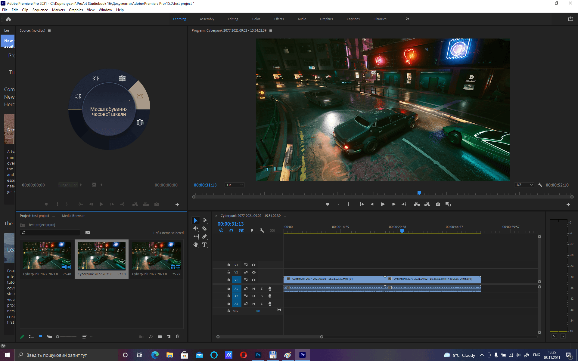The width and height of the screenshot is (578, 361).
Task: Open the Sequence menu
Action: click(x=40, y=10)
